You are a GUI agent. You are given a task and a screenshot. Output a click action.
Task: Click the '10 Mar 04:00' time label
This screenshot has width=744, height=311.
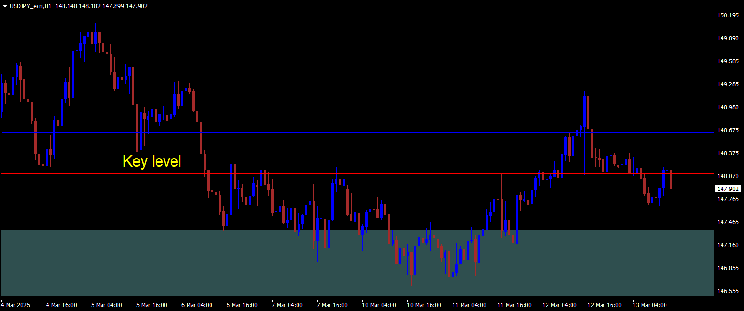click(379, 305)
